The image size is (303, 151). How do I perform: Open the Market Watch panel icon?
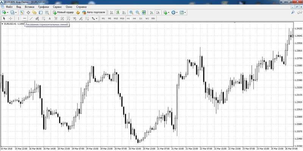click(x=22, y=12)
